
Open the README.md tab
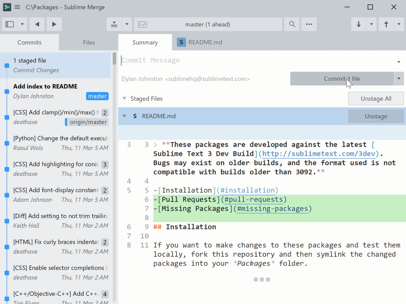(x=205, y=42)
